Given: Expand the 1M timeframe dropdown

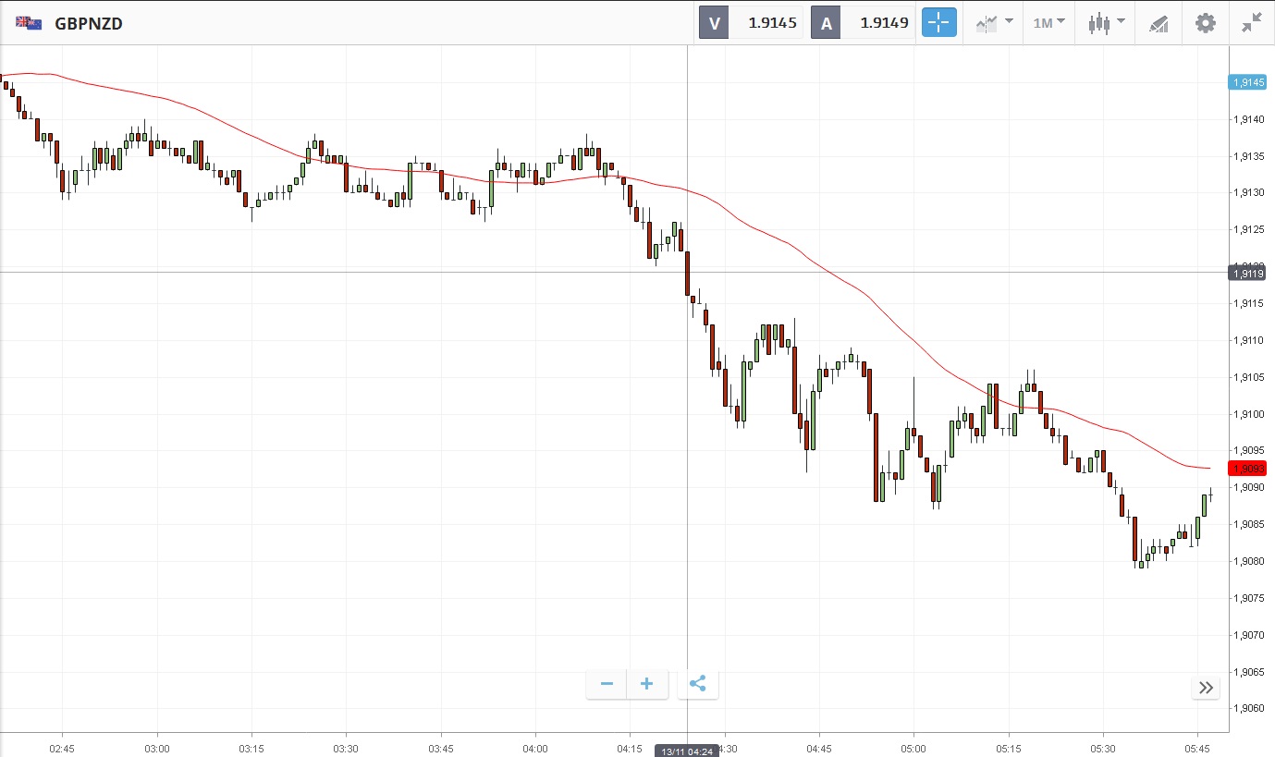Looking at the screenshot, I should point(1048,23).
